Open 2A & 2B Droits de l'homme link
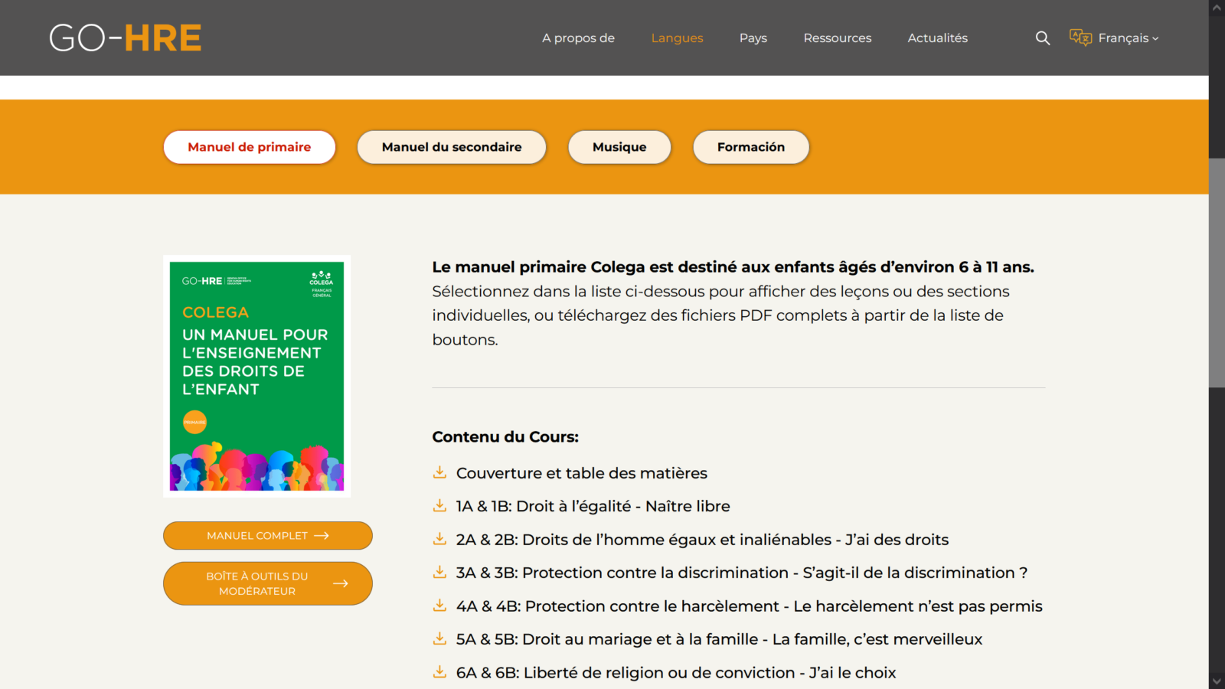Image resolution: width=1225 pixels, height=689 pixels. point(702,540)
